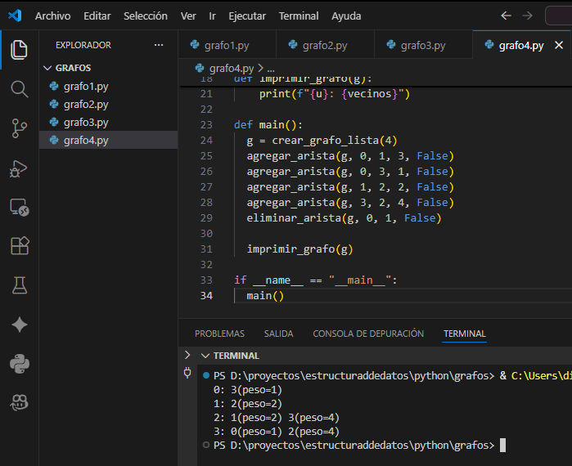Viewport: 572px width, 466px height.
Task: Open the Extensions view
Action: [x=19, y=246]
